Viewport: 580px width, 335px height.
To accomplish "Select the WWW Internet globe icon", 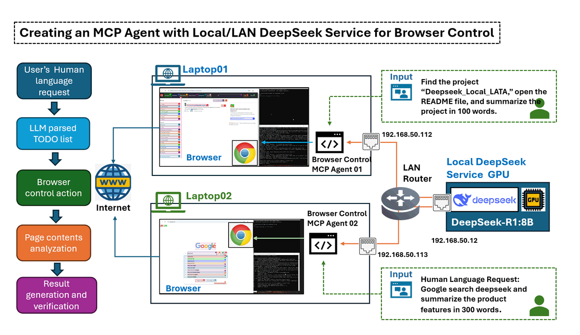I will click(113, 183).
